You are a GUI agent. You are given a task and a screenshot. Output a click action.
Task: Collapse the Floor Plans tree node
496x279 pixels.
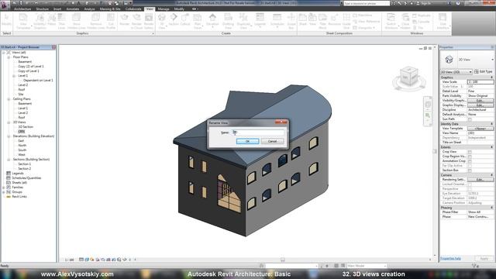pyautogui.click(x=9, y=57)
